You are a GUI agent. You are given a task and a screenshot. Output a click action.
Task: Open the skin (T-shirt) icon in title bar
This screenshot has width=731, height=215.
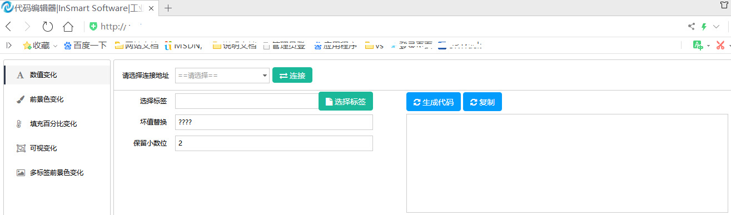coord(724,5)
